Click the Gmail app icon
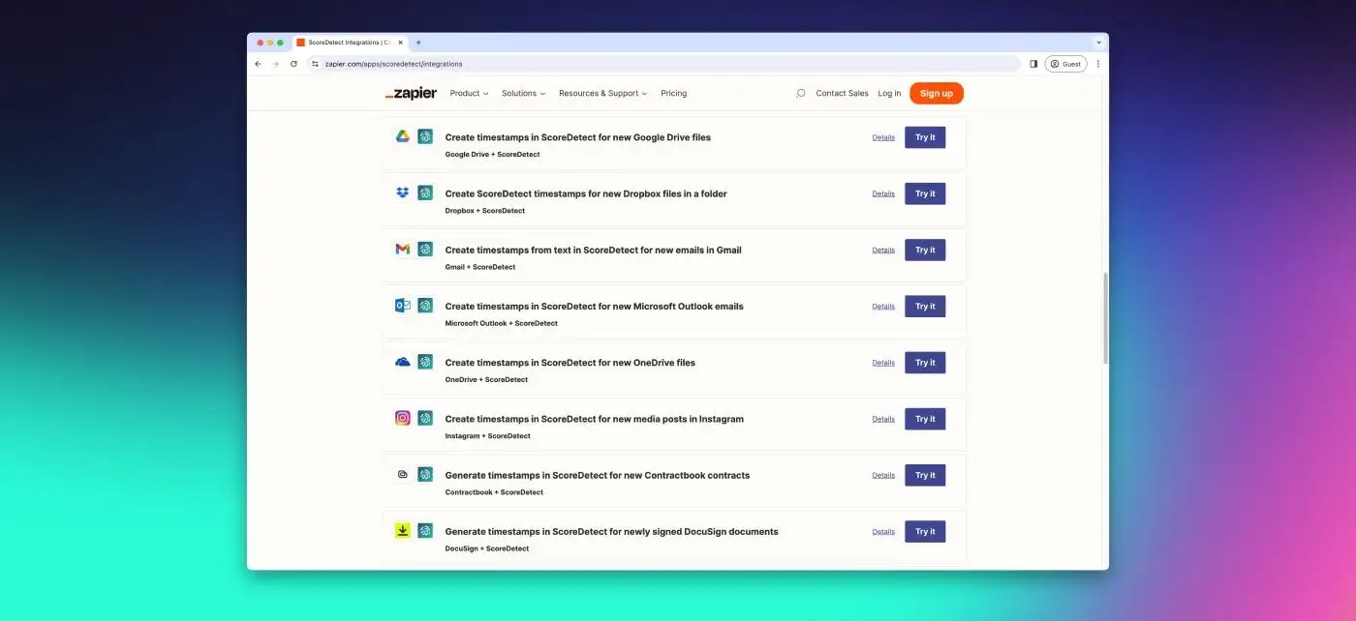Image resolution: width=1356 pixels, height=621 pixels. pos(403,250)
